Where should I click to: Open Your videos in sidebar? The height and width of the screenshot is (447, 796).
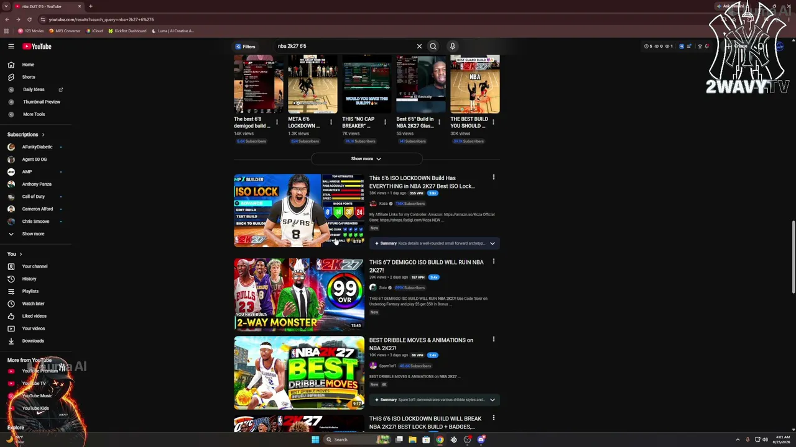click(x=34, y=328)
